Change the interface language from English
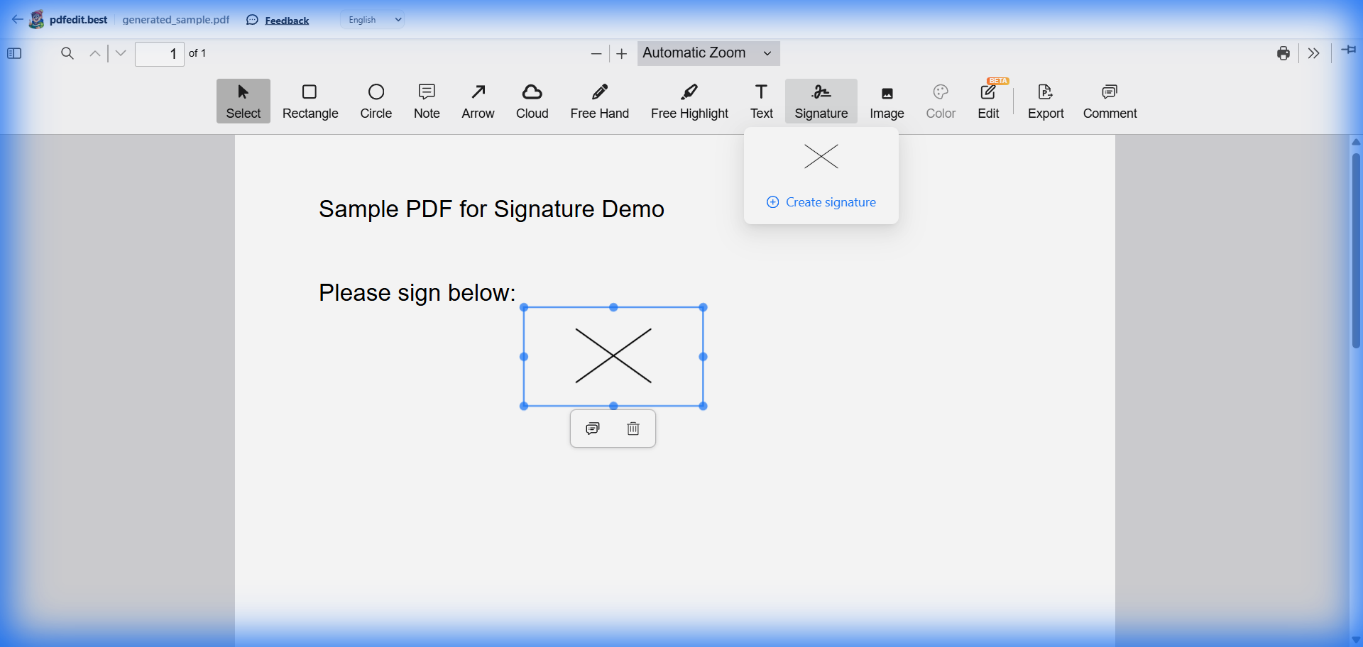Screen dimensions: 1363x647 (x=372, y=19)
